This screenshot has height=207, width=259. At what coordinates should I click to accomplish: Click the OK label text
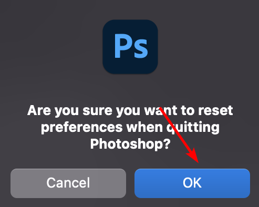[192, 183]
